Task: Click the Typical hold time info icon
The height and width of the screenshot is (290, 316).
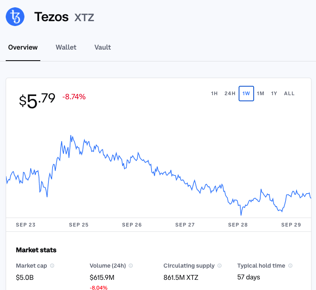Action: (290, 266)
